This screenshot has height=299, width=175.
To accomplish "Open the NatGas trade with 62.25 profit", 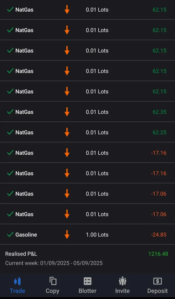I will 87,132.
